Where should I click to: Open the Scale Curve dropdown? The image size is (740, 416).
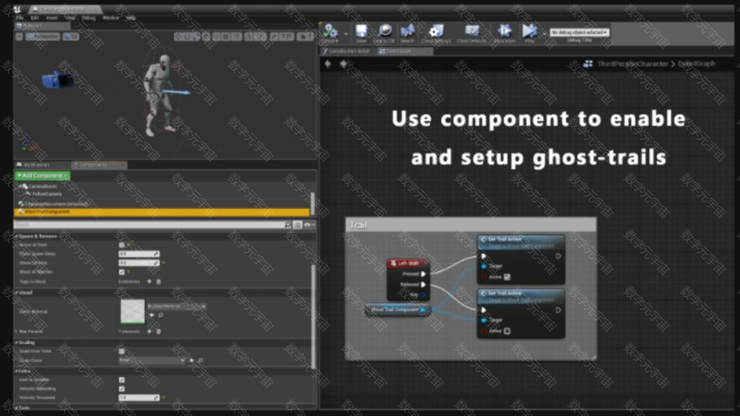151,360
